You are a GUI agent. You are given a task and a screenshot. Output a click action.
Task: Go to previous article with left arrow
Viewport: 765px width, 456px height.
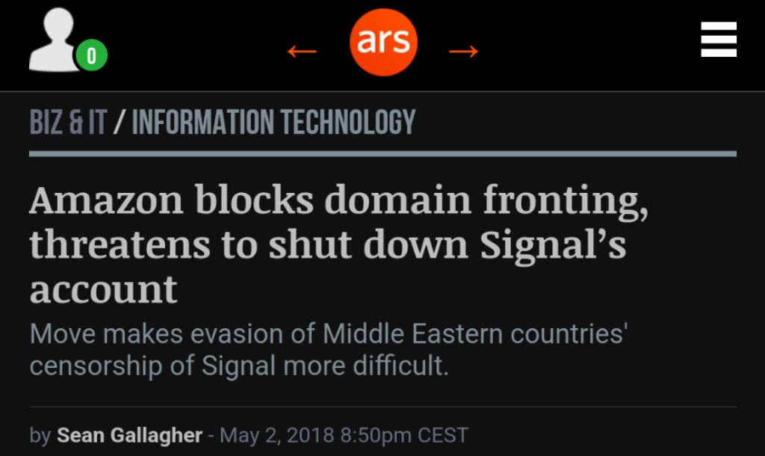click(303, 51)
